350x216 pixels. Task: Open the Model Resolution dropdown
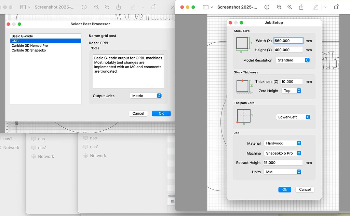tap(293, 60)
